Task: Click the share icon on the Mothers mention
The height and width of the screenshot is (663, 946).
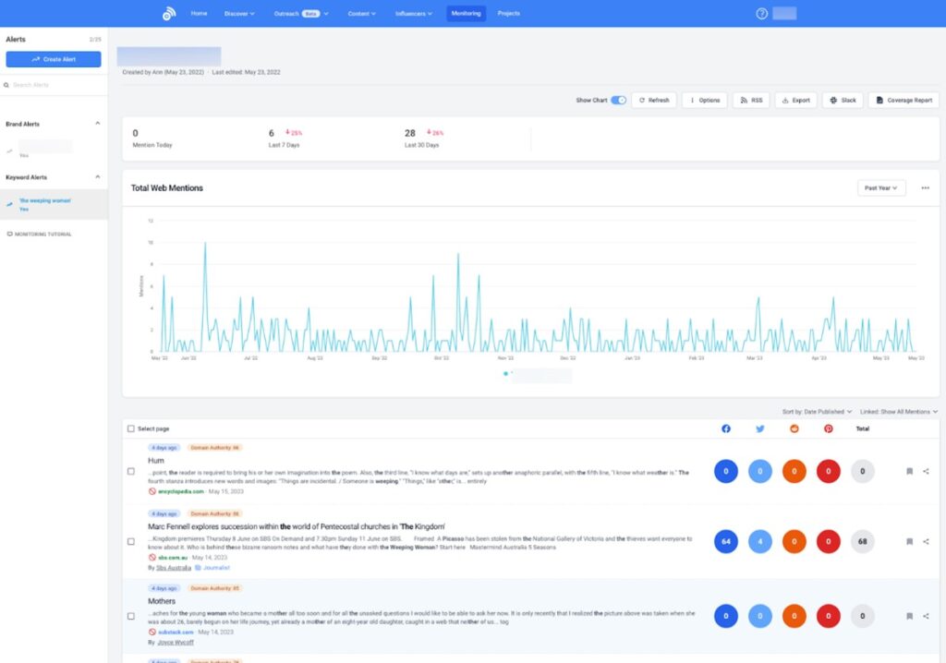Action: pyautogui.click(x=926, y=616)
